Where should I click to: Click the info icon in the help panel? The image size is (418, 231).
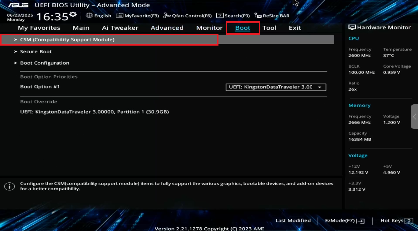point(9,186)
